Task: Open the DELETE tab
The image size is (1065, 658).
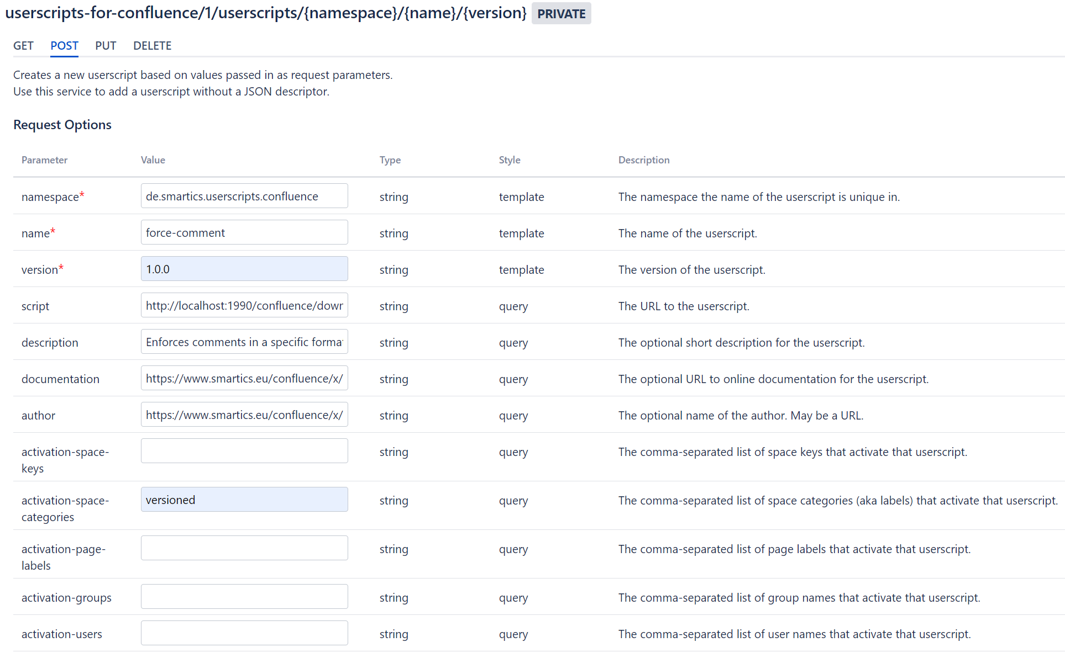Action: (152, 46)
